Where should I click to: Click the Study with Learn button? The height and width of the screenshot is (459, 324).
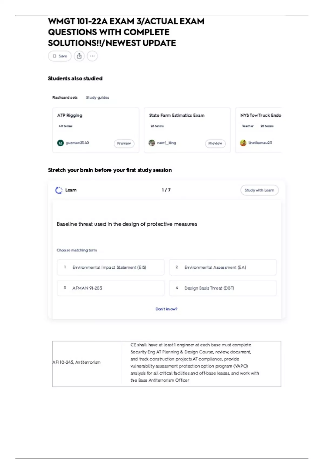[x=259, y=190]
